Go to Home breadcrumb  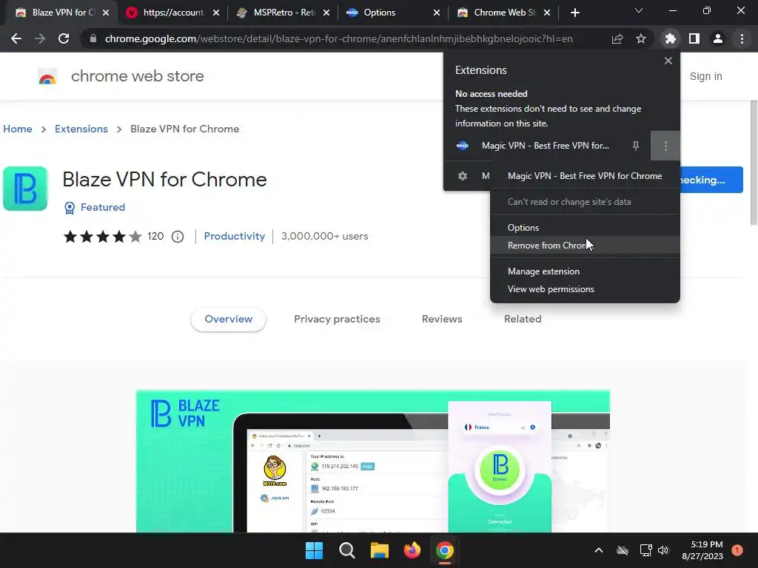pos(18,129)
